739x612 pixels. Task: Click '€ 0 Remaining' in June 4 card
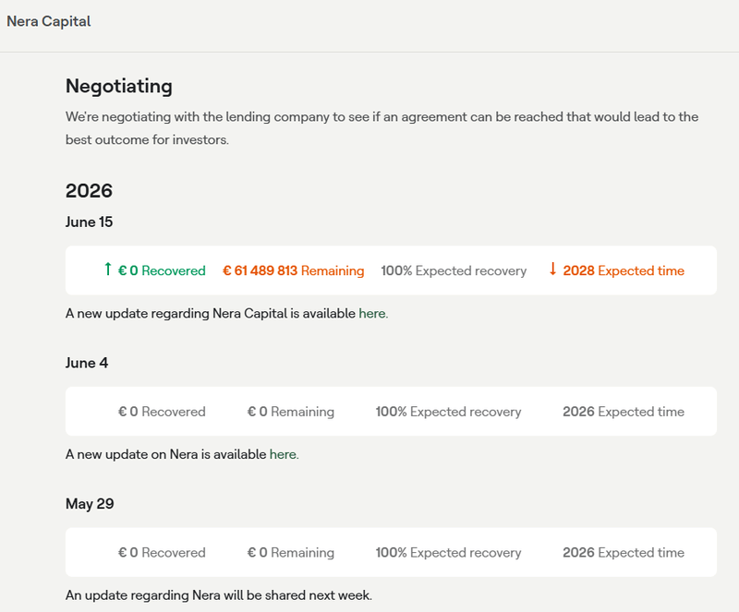click(x=291, y=412)
